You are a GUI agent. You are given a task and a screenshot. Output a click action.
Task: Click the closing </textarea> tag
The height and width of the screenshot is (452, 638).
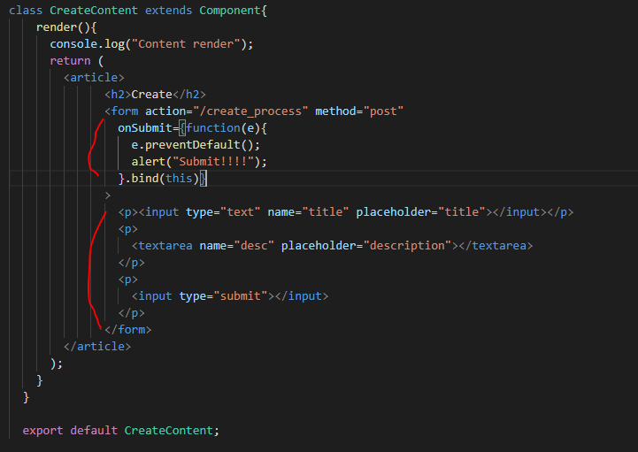[x=496, y=246]
